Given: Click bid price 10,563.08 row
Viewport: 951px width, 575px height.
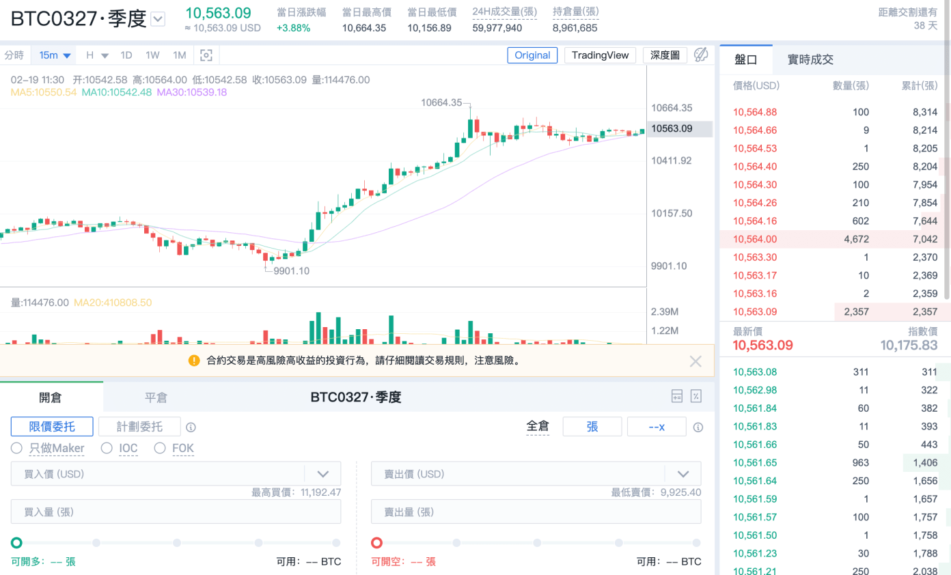Looking at the screenshot, I should 835,372.
